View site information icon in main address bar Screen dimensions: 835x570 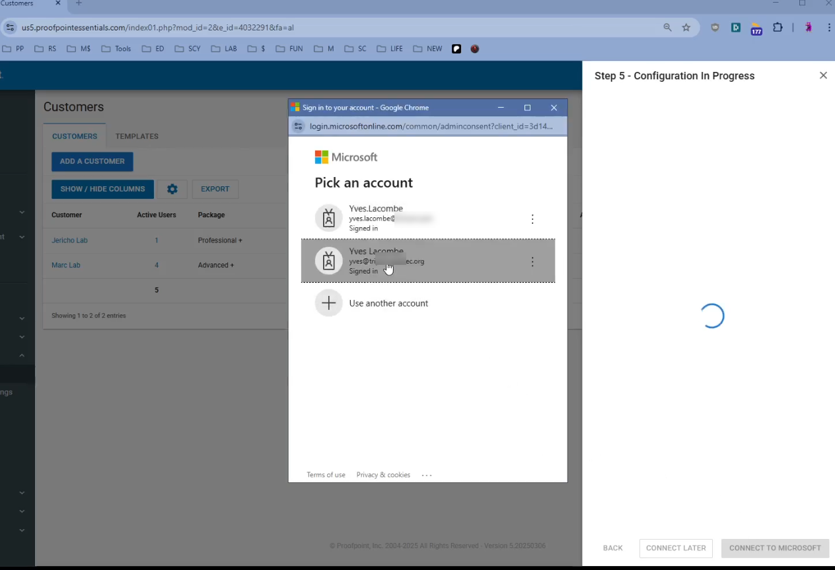(10, 28)
